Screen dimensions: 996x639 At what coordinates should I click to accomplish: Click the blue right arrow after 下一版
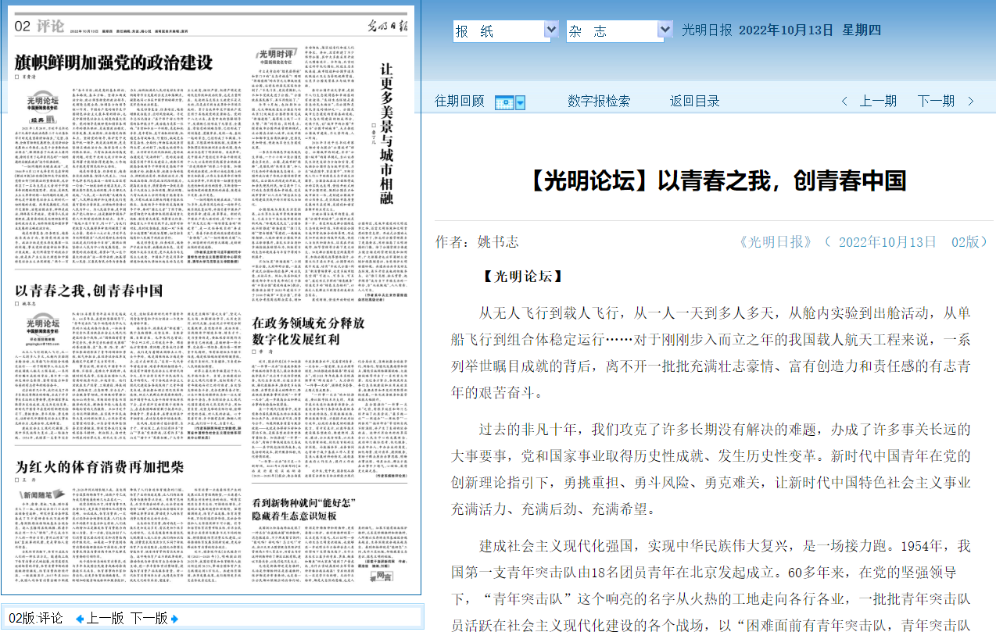coord(174,619)
